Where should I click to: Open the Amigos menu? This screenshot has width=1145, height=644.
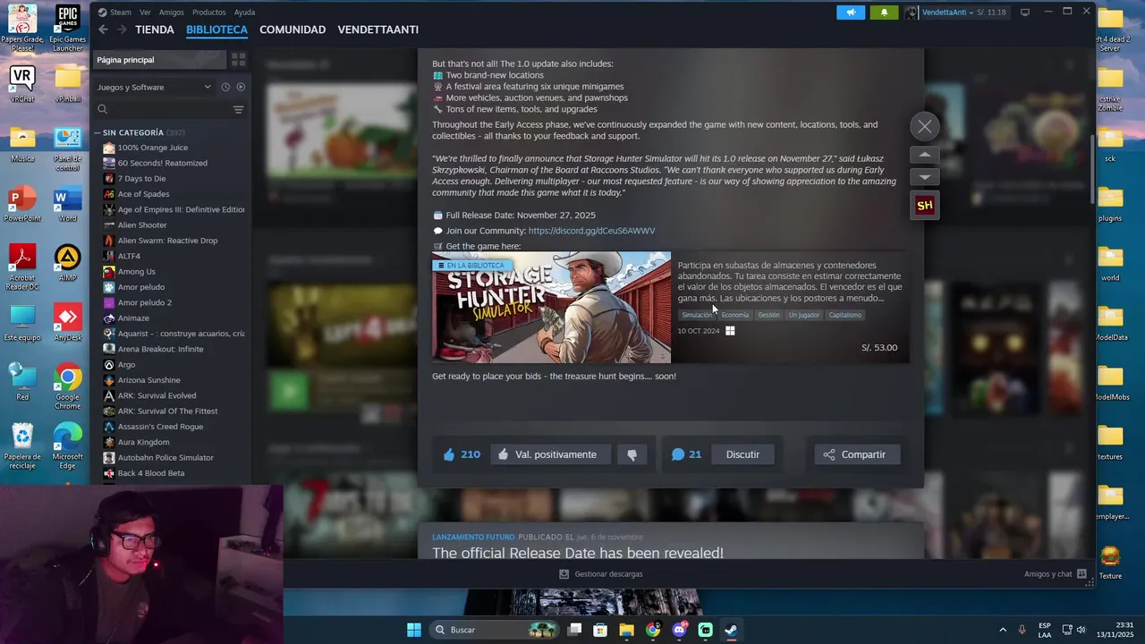pyautogui.click(x=172, y=13)
